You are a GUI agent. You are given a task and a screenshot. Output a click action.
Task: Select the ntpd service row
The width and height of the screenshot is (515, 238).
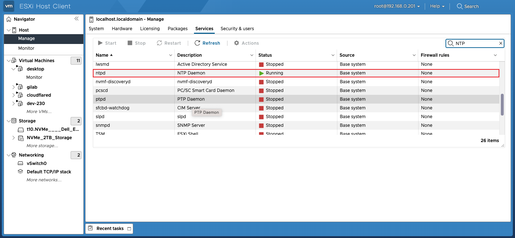coord(296,73)
